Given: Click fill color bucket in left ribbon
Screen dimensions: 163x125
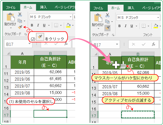Looking at the screenshot, I should pyautogui.click(x=68, y=25).
